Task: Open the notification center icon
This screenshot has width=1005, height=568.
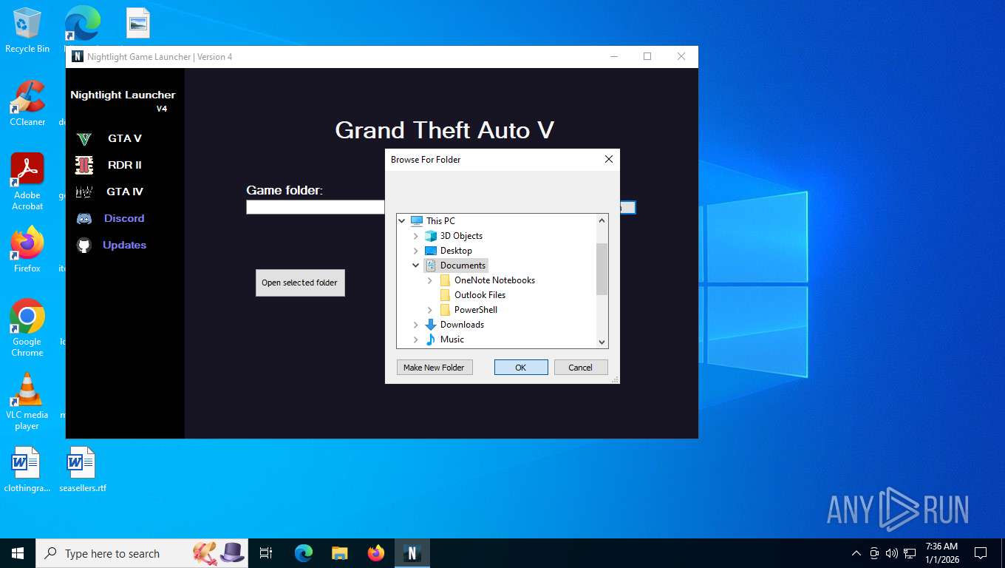Action: click(x=981, y=553)
